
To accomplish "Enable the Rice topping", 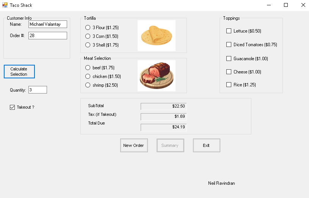I will [x=229, y=85].
